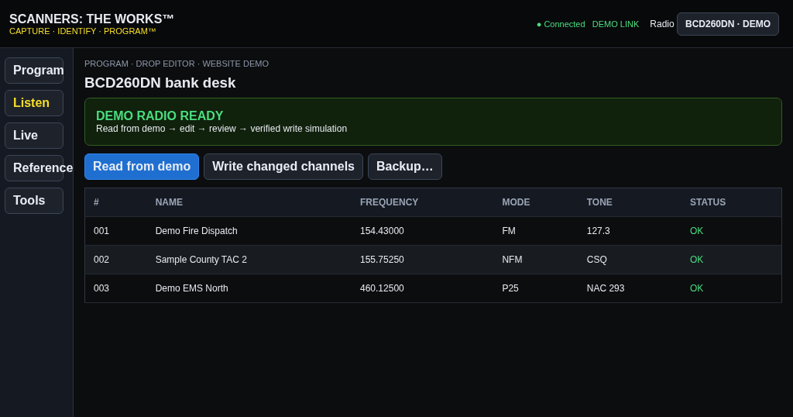
Task: Click Write changed channels button
Action: click(283, 167)
